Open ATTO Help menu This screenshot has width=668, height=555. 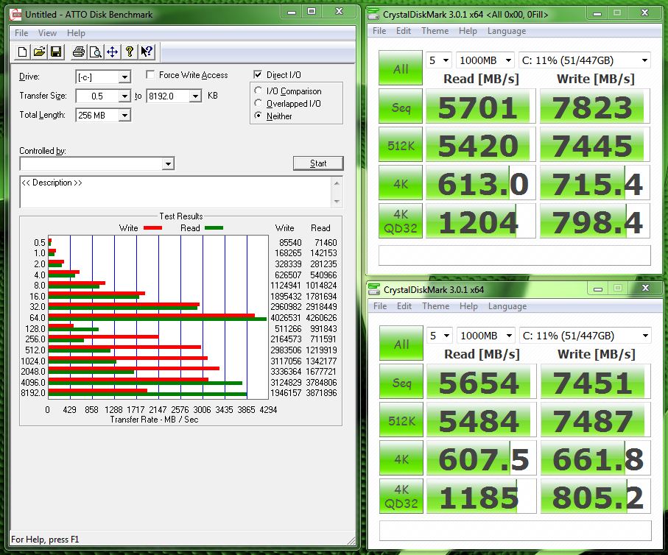[x=76, y=33]
